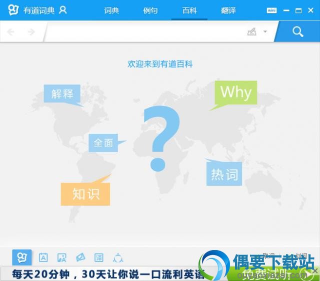Select the 百科 encyclopedia tab
The width and height of the screenshot is (320, 281).
click(x=189, y=10)
